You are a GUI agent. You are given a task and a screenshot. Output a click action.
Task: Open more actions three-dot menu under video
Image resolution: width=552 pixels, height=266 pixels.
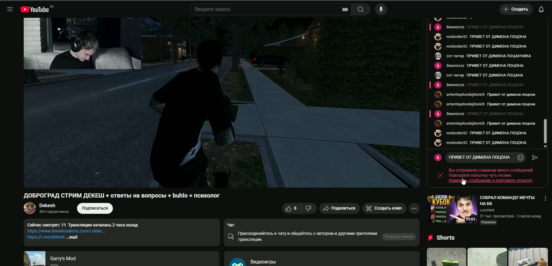click(x=414, y=209)
